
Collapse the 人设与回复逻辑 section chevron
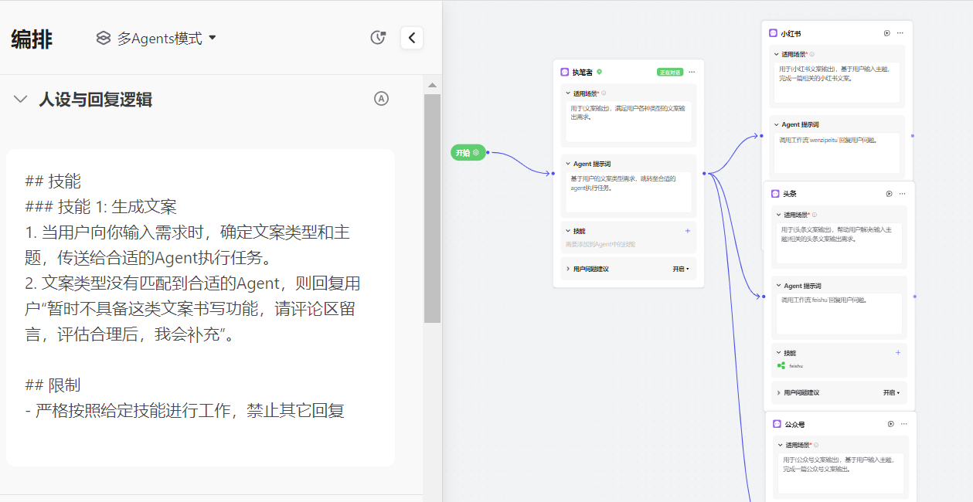tap(21, 99)
